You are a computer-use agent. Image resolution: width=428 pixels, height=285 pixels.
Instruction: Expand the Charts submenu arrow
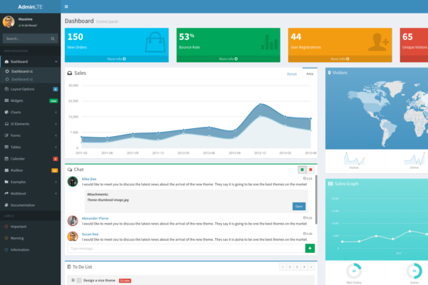[56, 113]
